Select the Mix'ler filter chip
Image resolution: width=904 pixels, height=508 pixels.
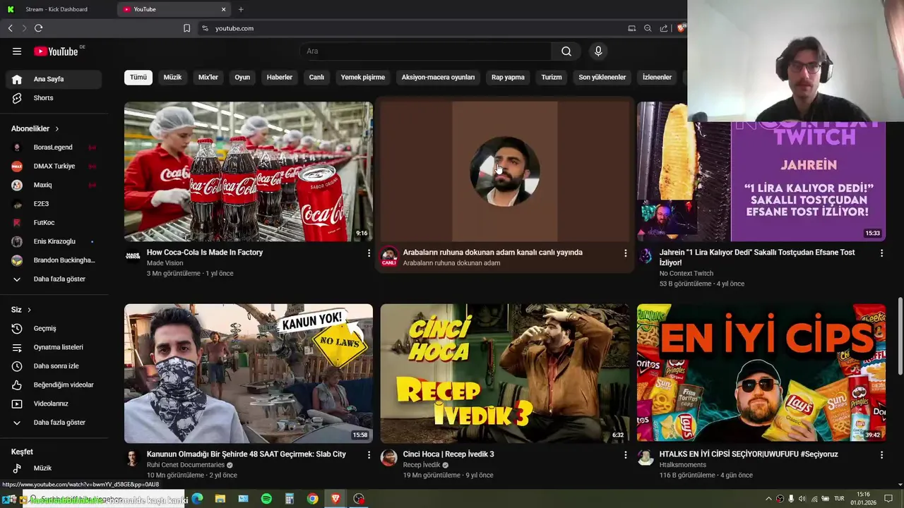pos(208,77)
